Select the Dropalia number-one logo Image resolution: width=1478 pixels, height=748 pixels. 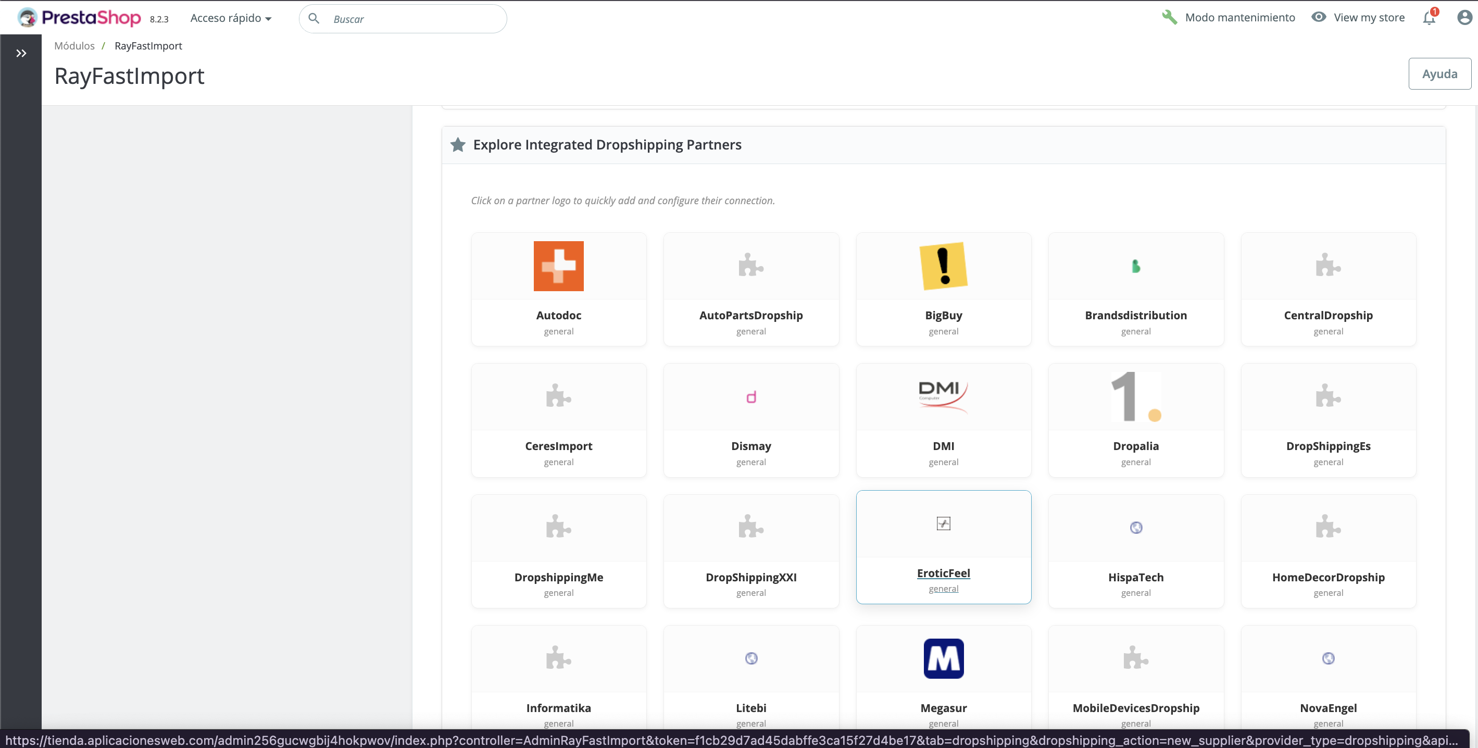point(1135,395)
